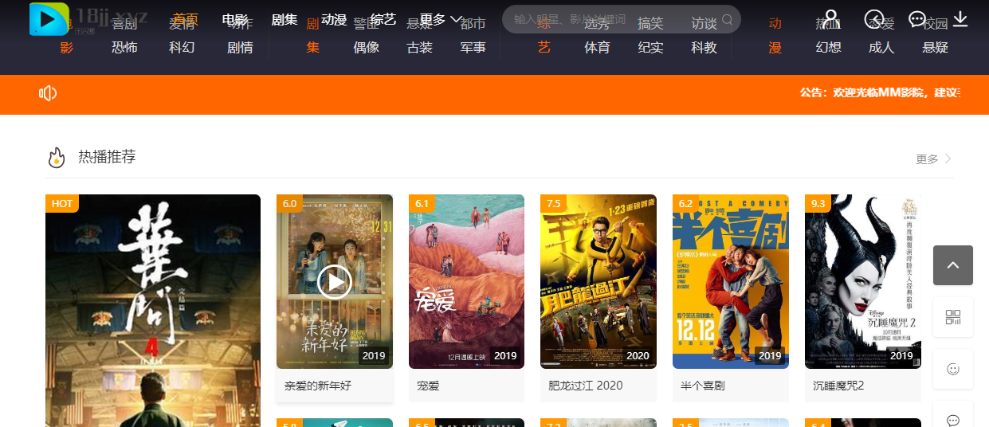
Task: Select the 成人 anime category
Action: point(881,47)
